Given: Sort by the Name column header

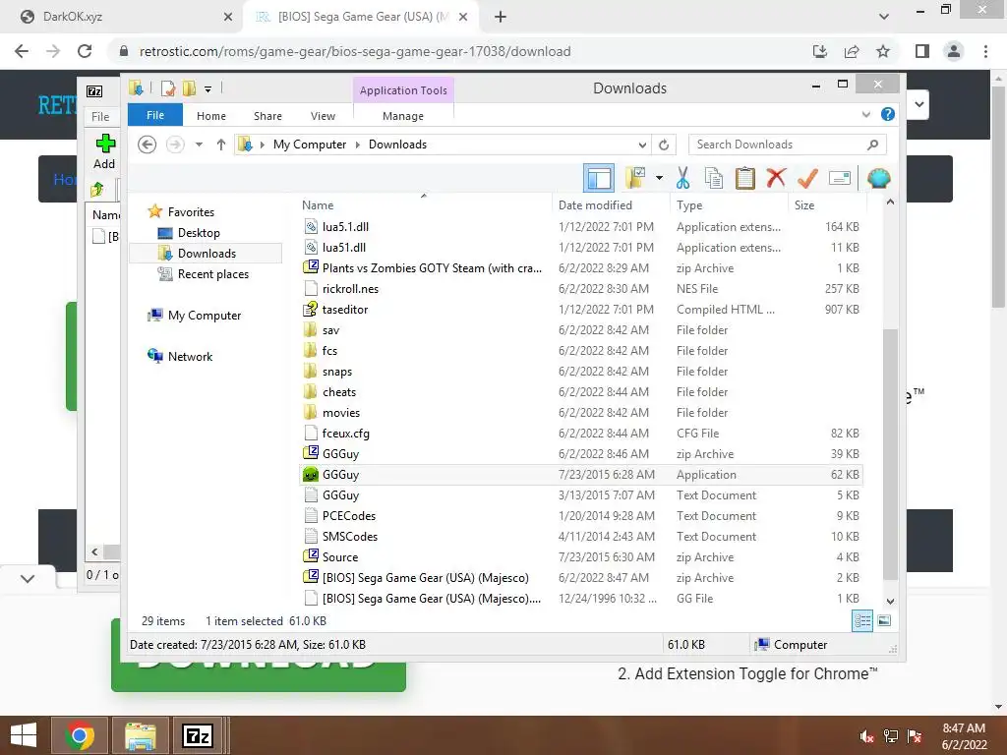Looking at the screenshot, I should [x=424, y=204].
